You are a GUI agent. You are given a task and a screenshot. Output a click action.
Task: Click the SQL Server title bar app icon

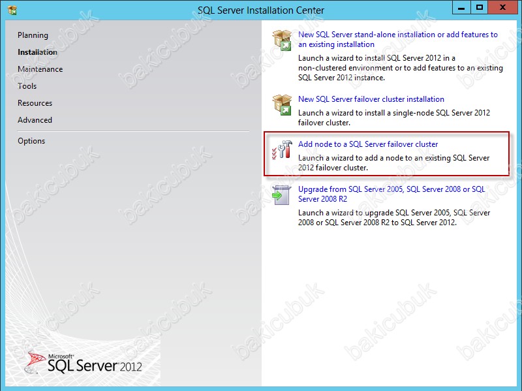[12, 10]
